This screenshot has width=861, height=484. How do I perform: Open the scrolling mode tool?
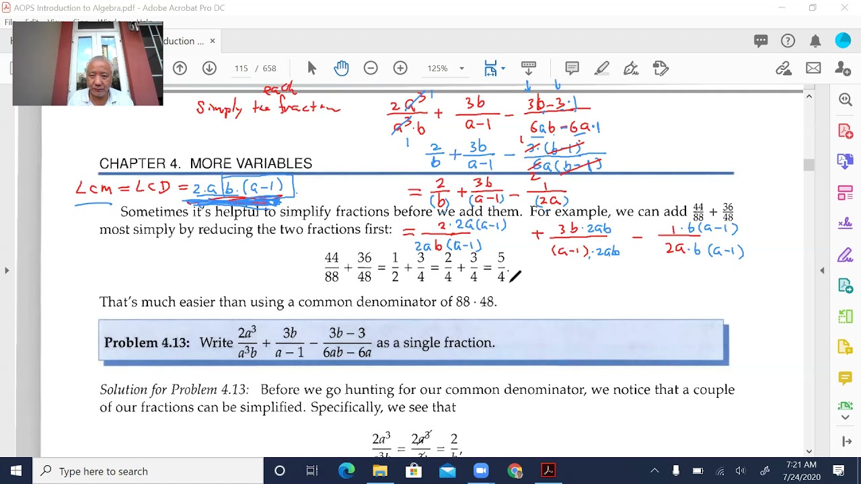pos(528,68)
